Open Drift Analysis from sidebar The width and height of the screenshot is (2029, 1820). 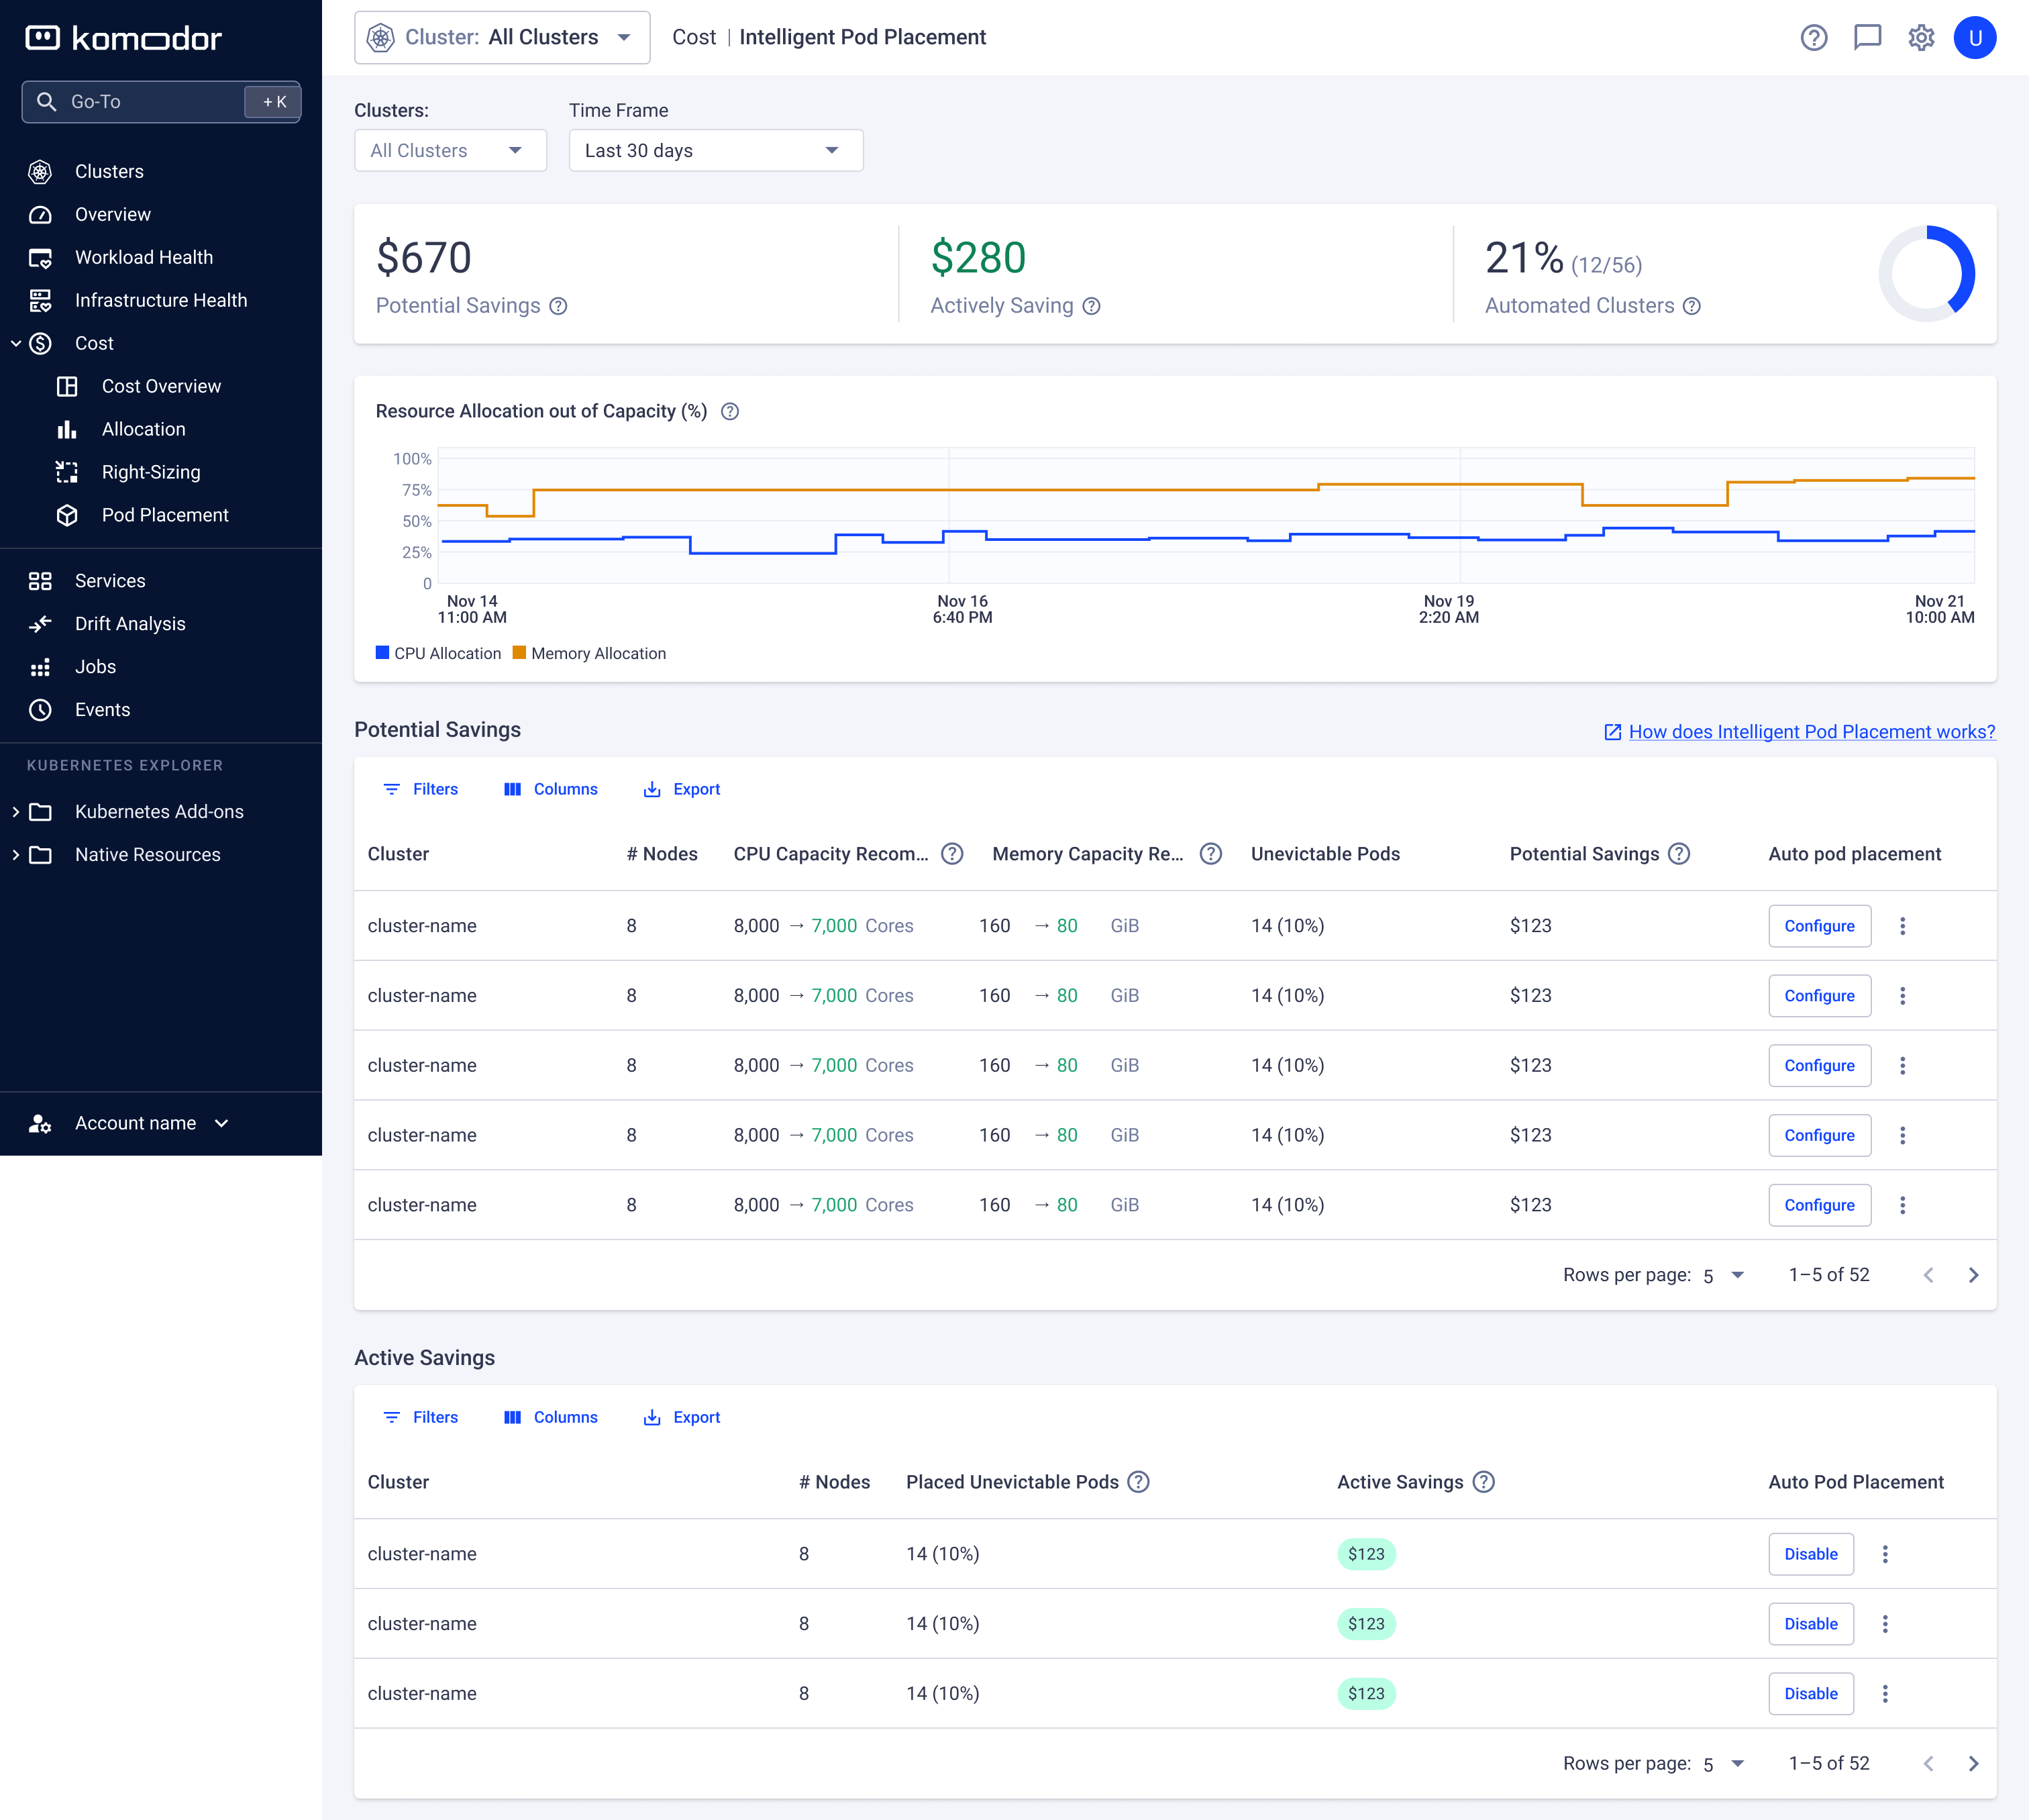pyautogui.click(x=130, y=624)
